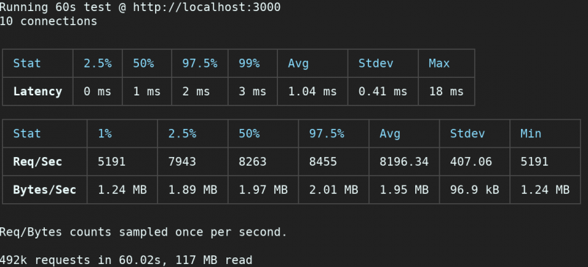588x267 pixels.
Task: Click the 8196.34 average Req/Sec value
Action: coord(404,161)
